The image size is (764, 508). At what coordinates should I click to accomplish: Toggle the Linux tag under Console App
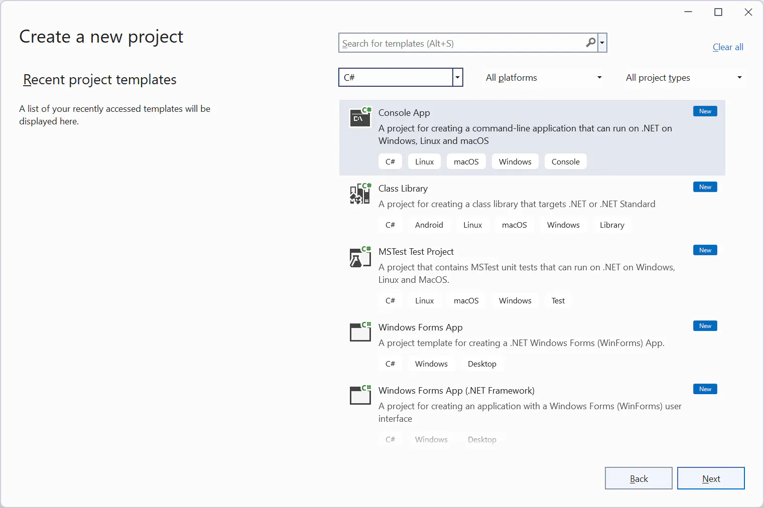tap(424, 161)
